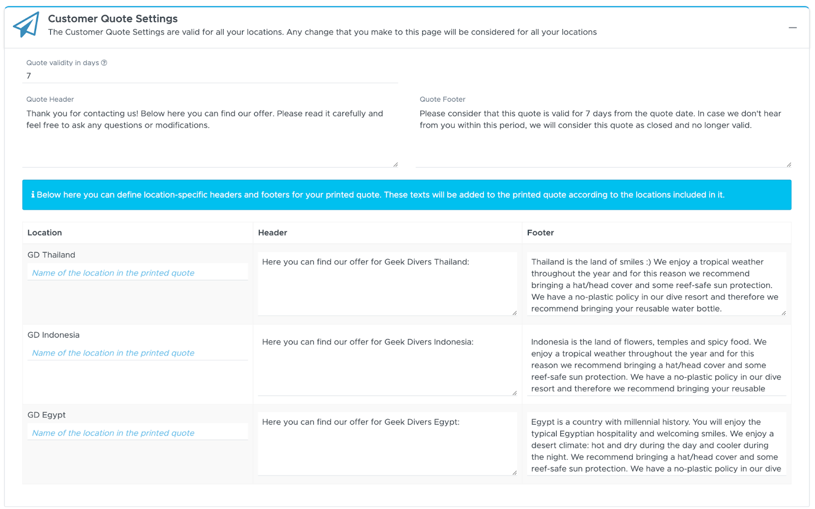Click the info icon in blue banner

[33, 195]
